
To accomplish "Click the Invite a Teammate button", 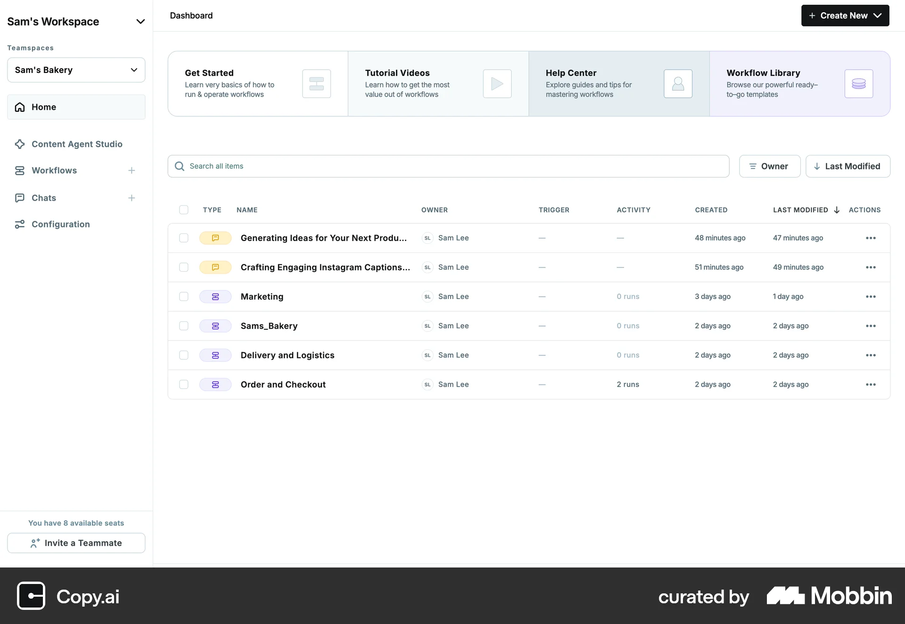I will (76, 543).
